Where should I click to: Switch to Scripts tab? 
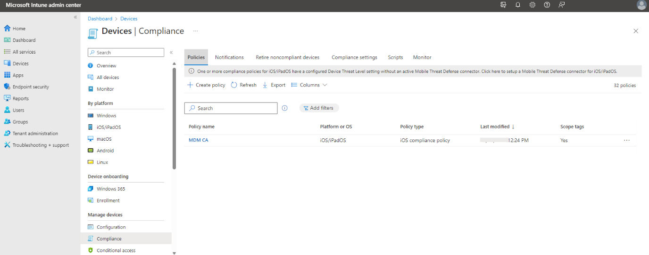point(395,57)
